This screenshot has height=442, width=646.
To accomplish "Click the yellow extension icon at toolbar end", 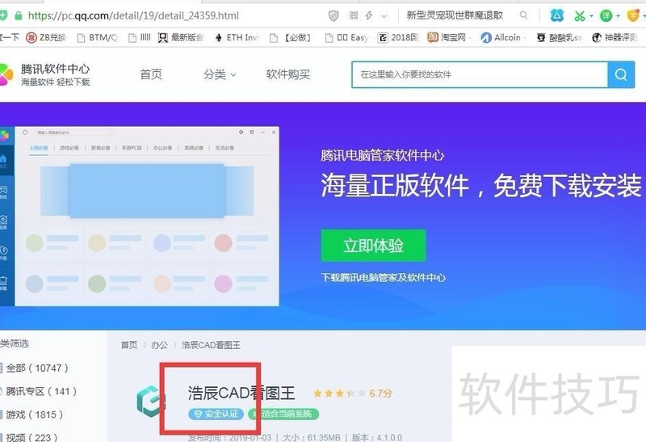I will click(x=633, y=16).
